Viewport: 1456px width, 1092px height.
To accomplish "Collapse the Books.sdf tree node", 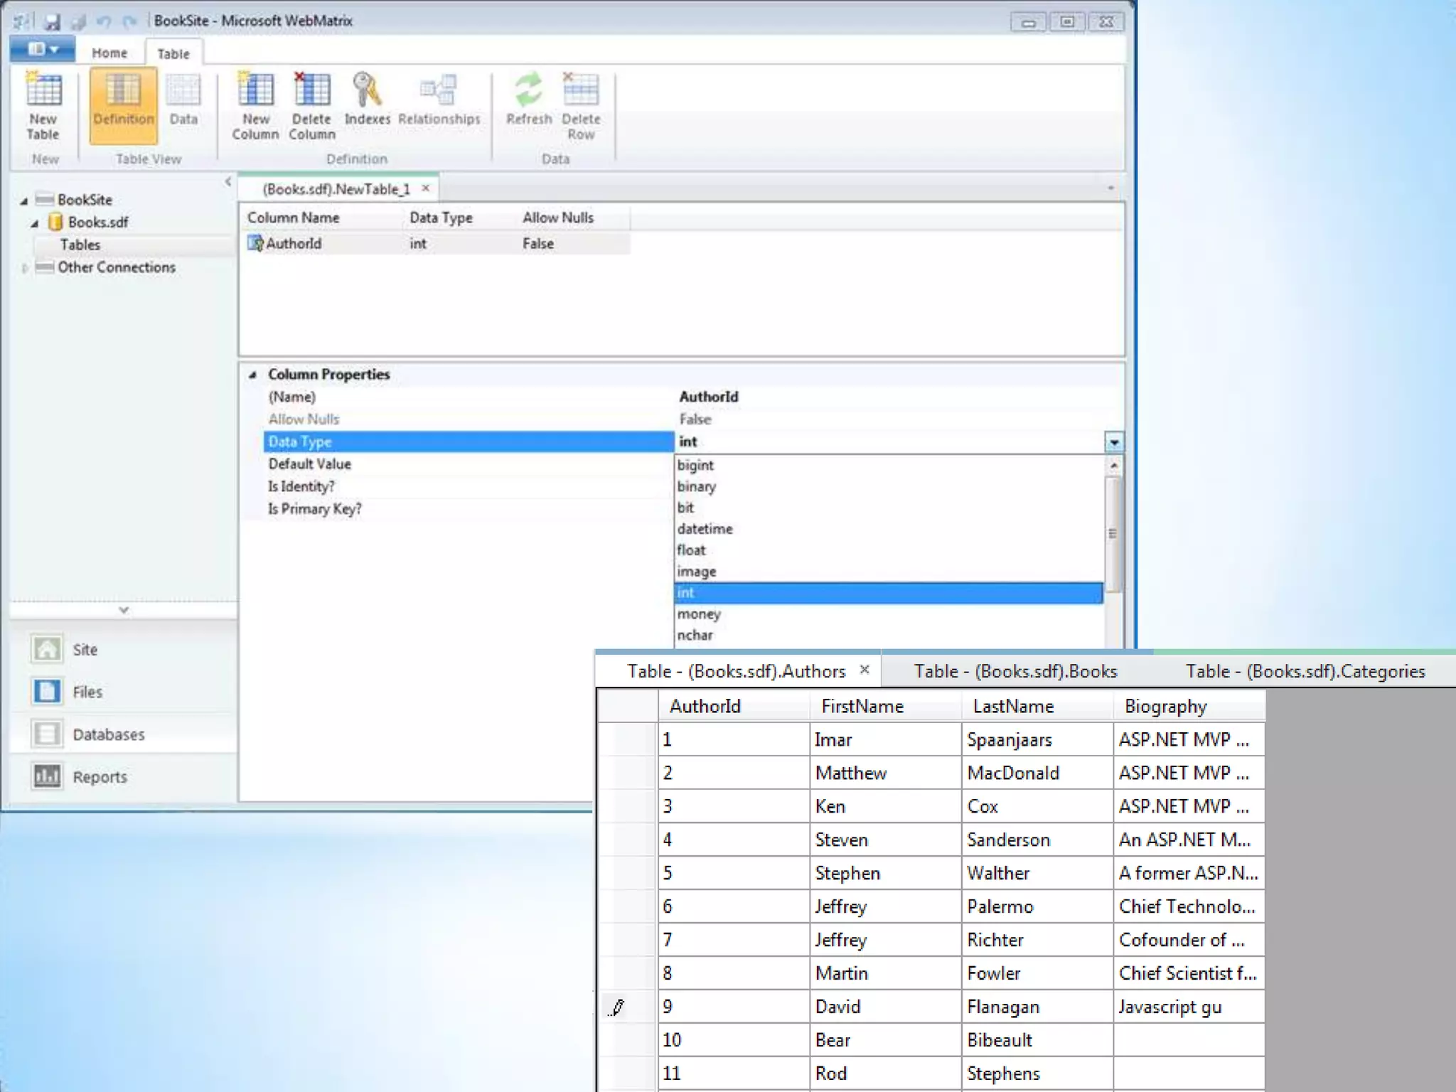I will point(34,223).
